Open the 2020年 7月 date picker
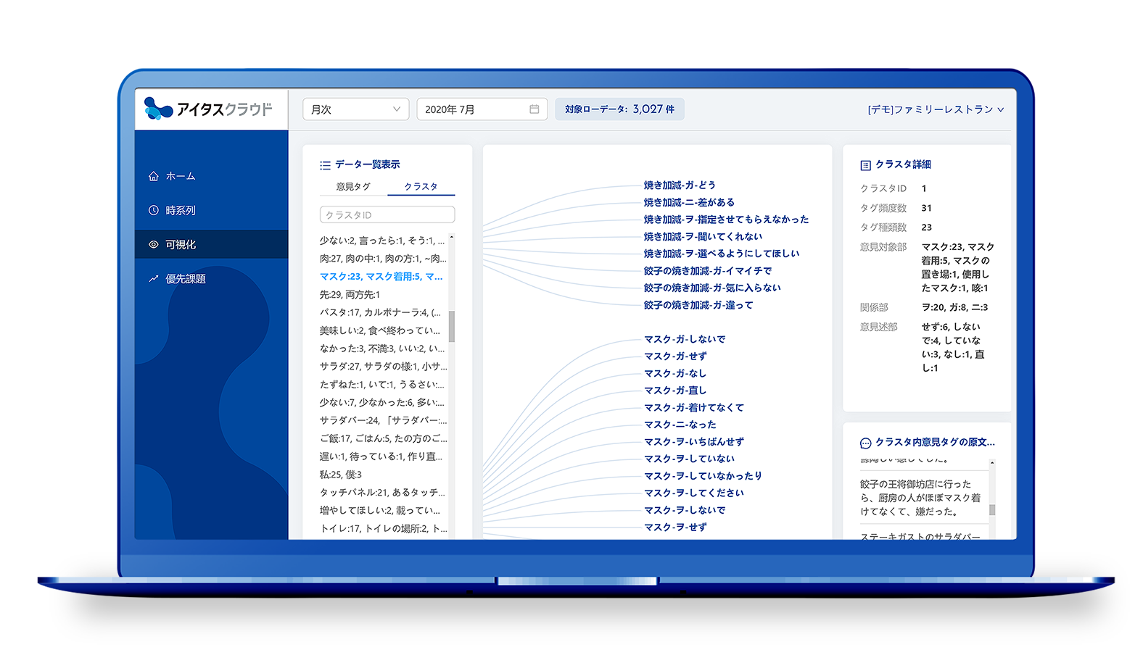Image resolution: width=1143 pixels, height=655 pixels. (x=482, y=109)
